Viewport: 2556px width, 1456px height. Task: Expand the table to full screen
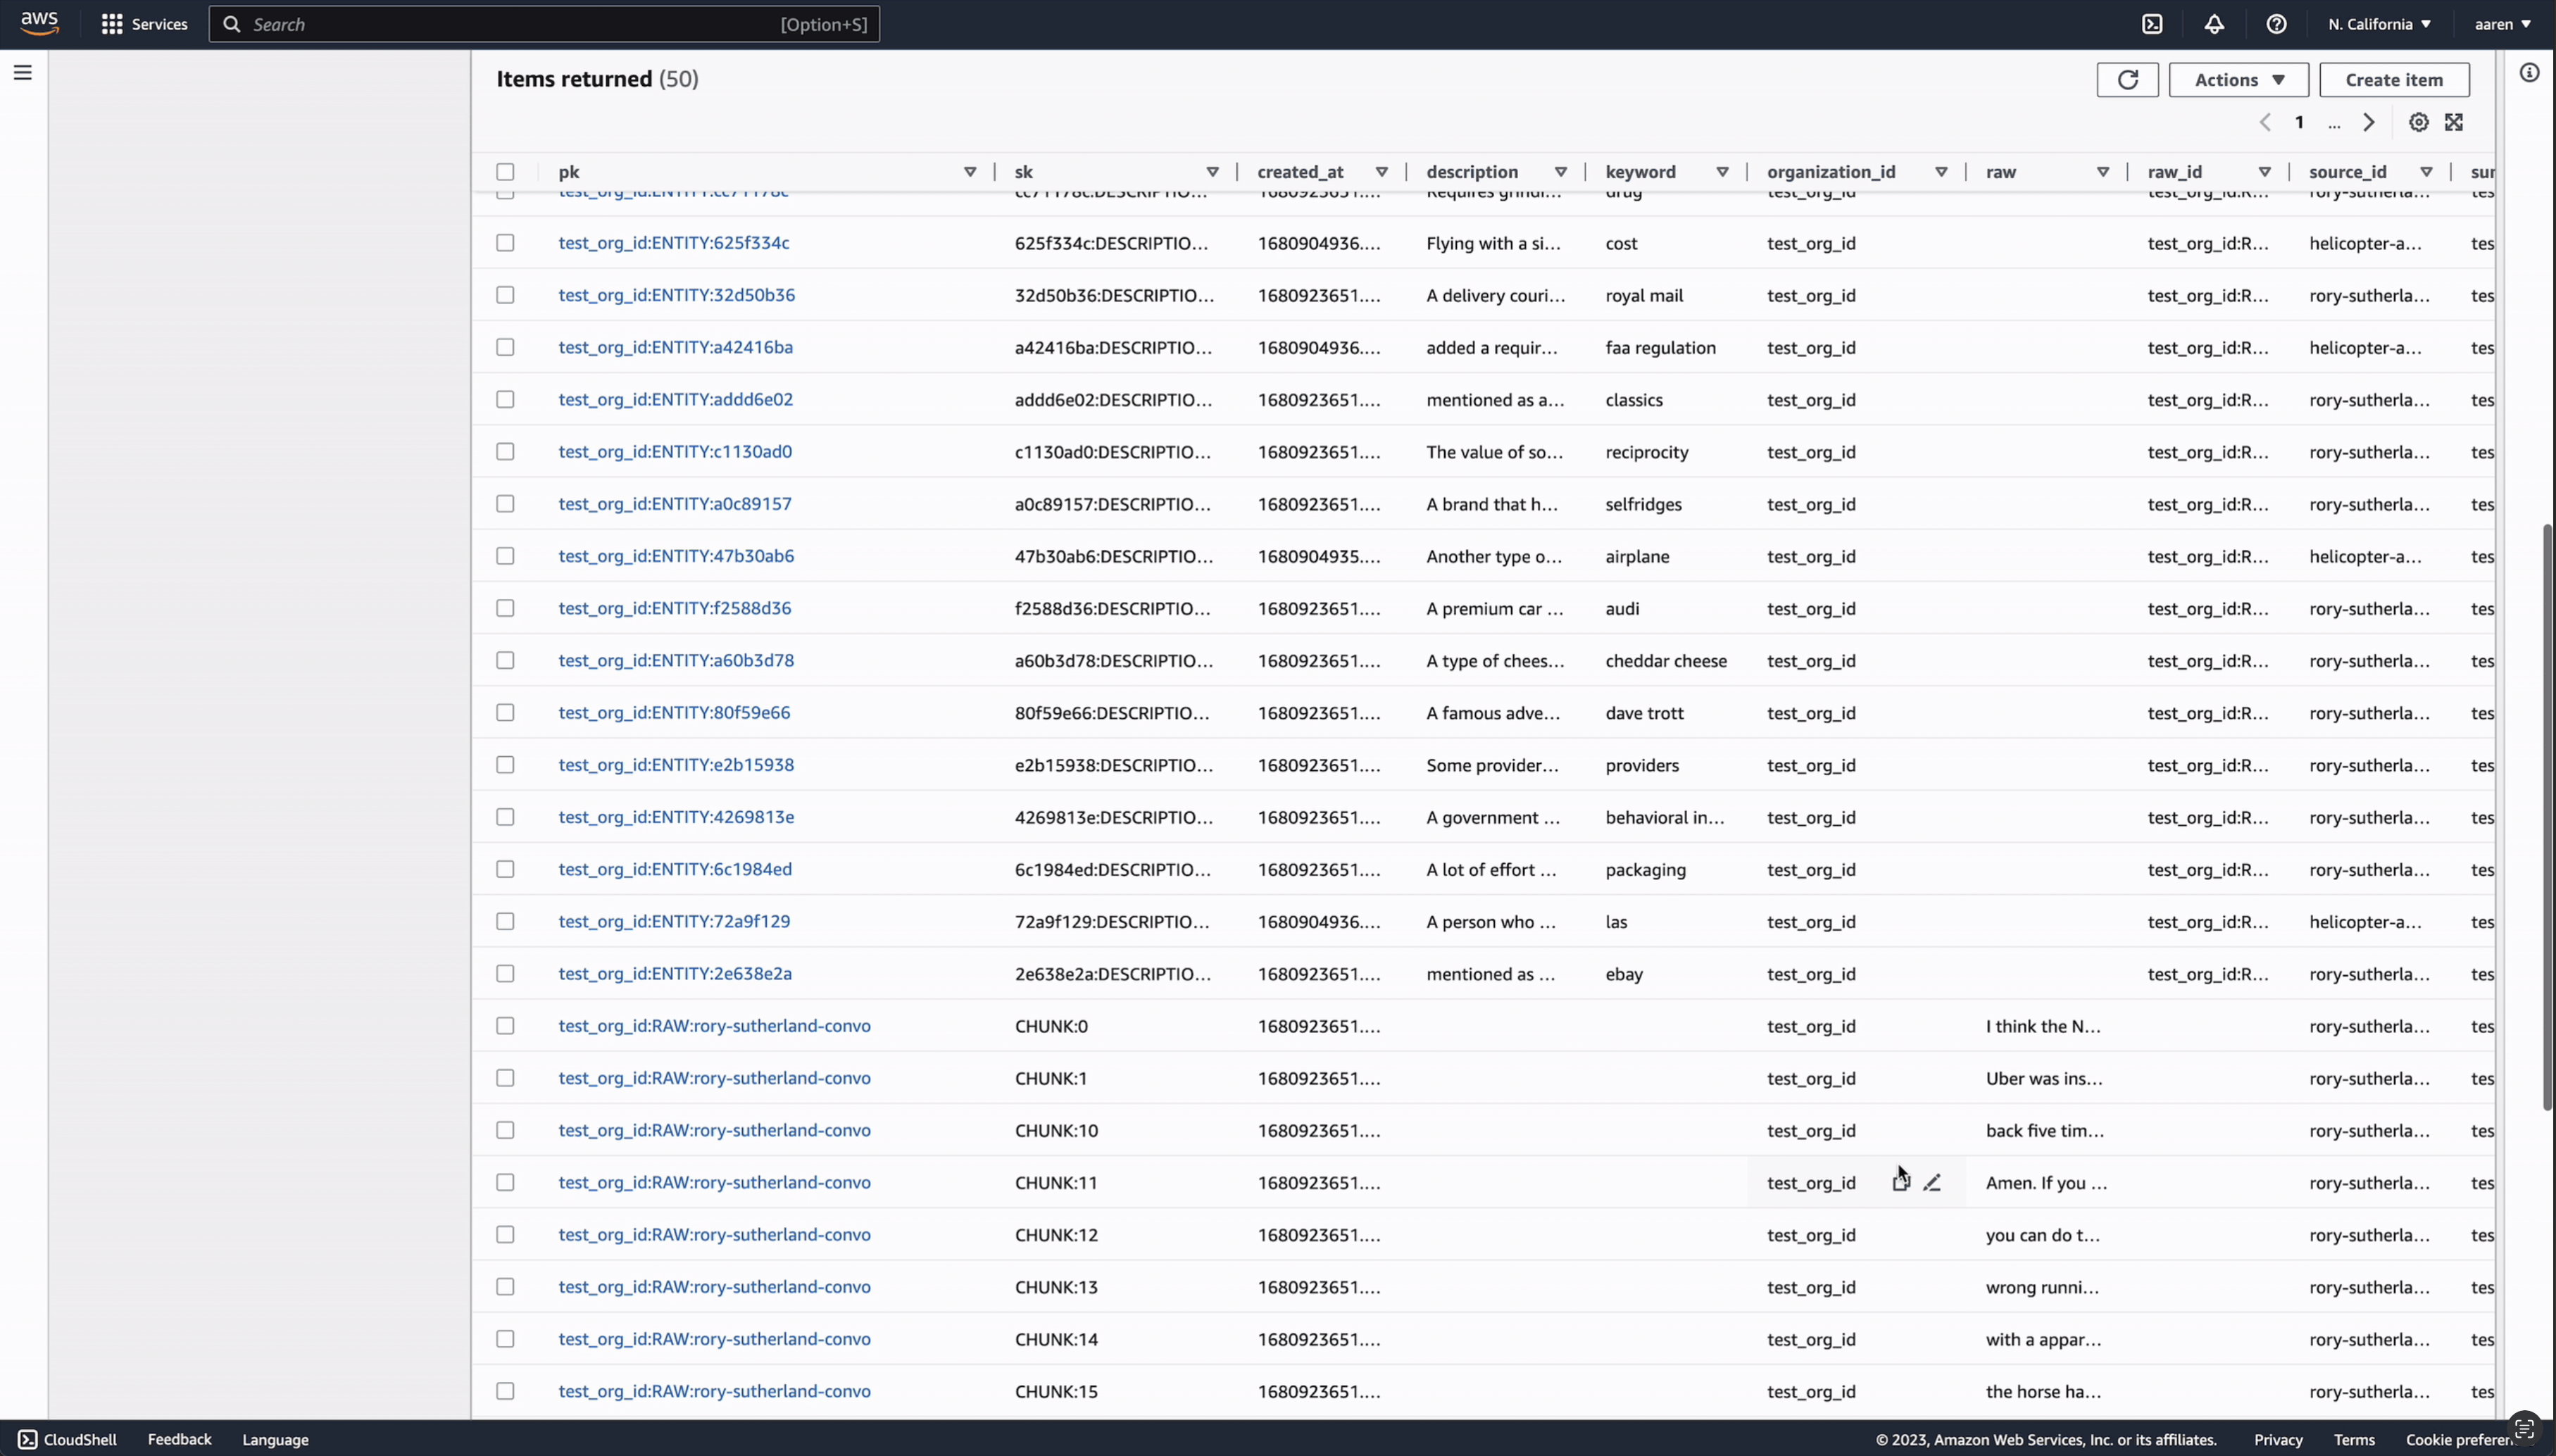pos(2454,122)
